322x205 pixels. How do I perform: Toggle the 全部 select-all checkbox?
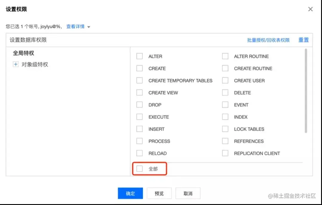[140, 169]
